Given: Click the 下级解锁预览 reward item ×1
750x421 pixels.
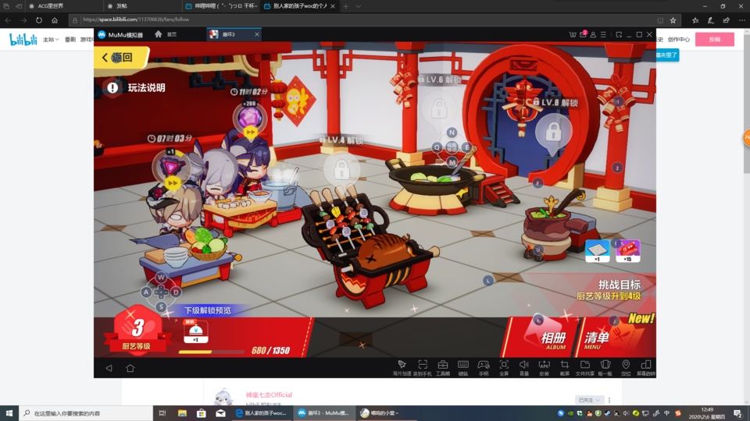Looking at the screenshot, I should pos(195,331).
